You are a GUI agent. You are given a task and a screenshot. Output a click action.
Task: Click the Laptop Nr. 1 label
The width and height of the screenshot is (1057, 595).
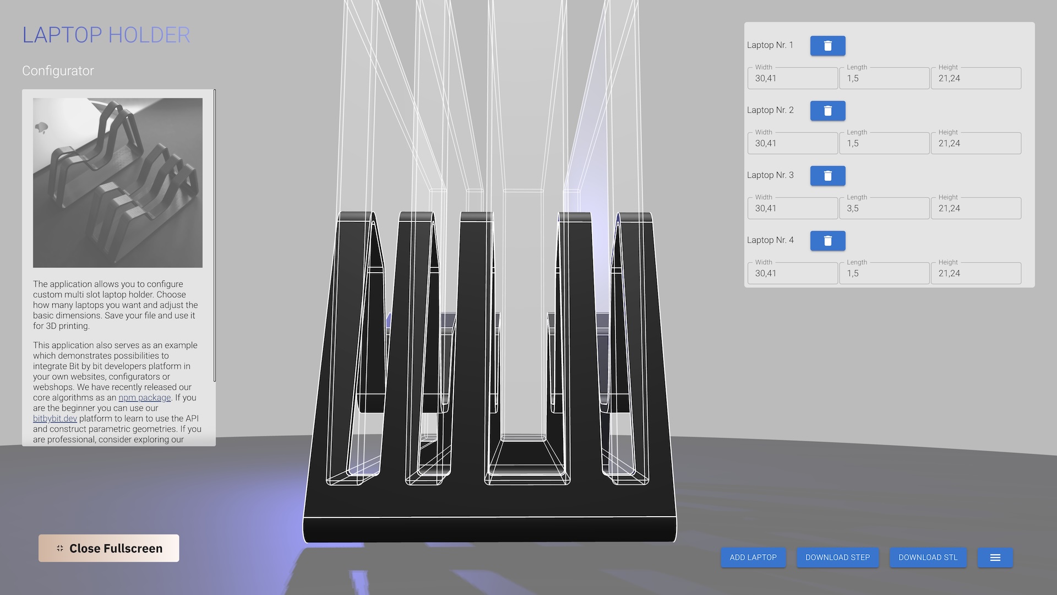(x=770, y=45)
